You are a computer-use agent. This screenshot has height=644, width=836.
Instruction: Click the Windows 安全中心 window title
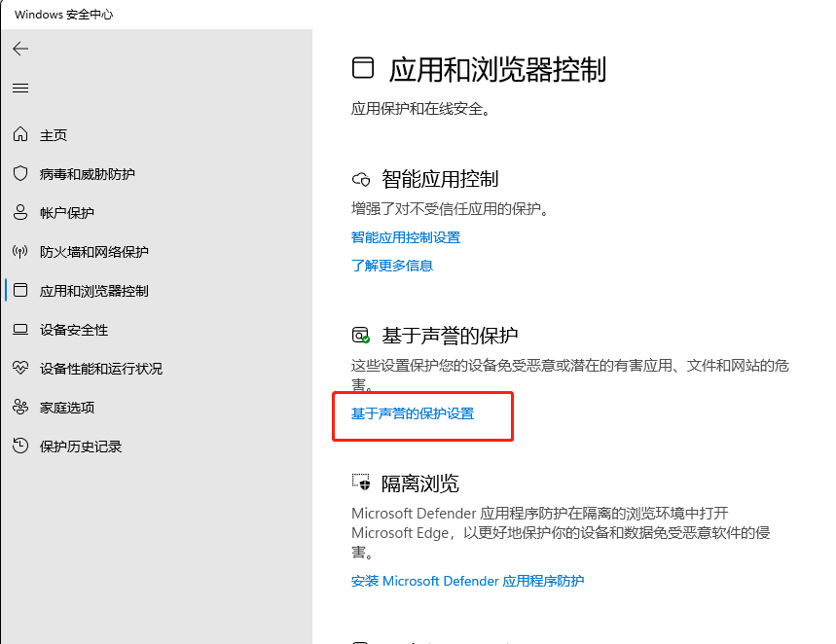(64, 15)
